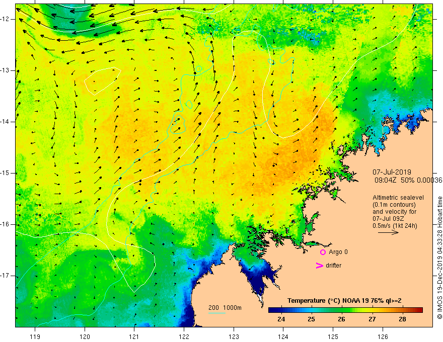Click the 123 longitude axis label
Viewport: 443px width, 342px height.
(x=234, y=336)
